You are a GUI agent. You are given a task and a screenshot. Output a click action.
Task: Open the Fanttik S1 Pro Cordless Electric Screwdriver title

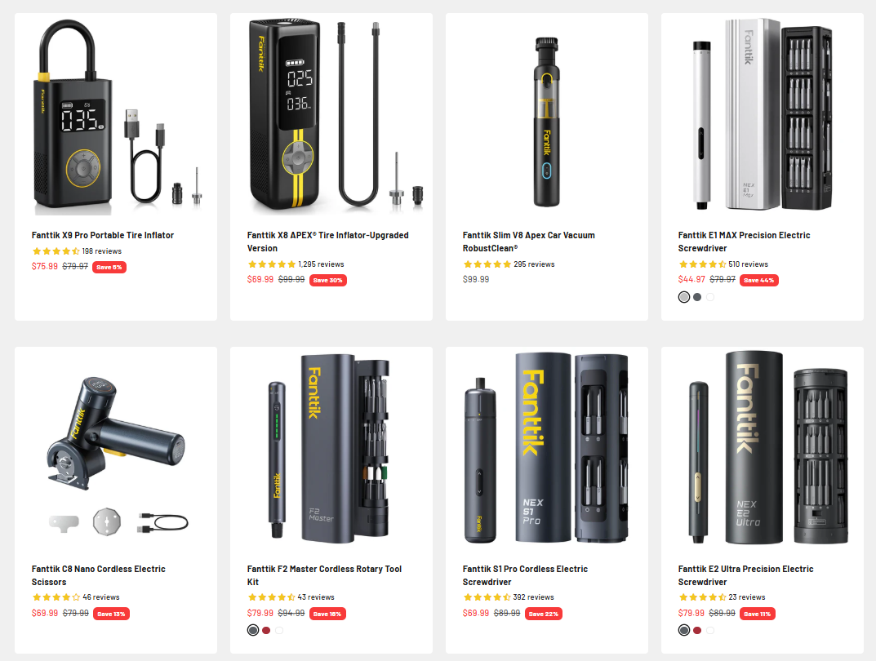pyautogui.click(x=525, y=575)
